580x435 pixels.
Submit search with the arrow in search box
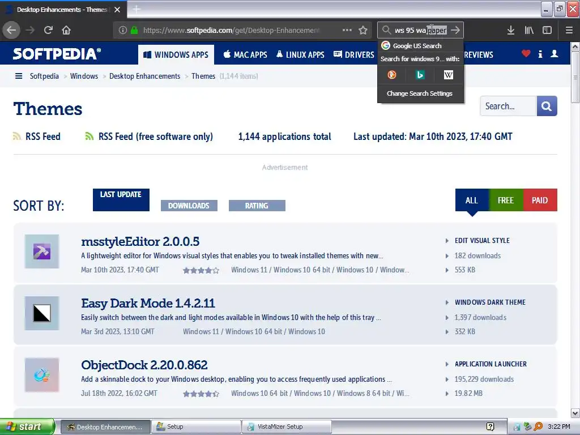[455, 31]
